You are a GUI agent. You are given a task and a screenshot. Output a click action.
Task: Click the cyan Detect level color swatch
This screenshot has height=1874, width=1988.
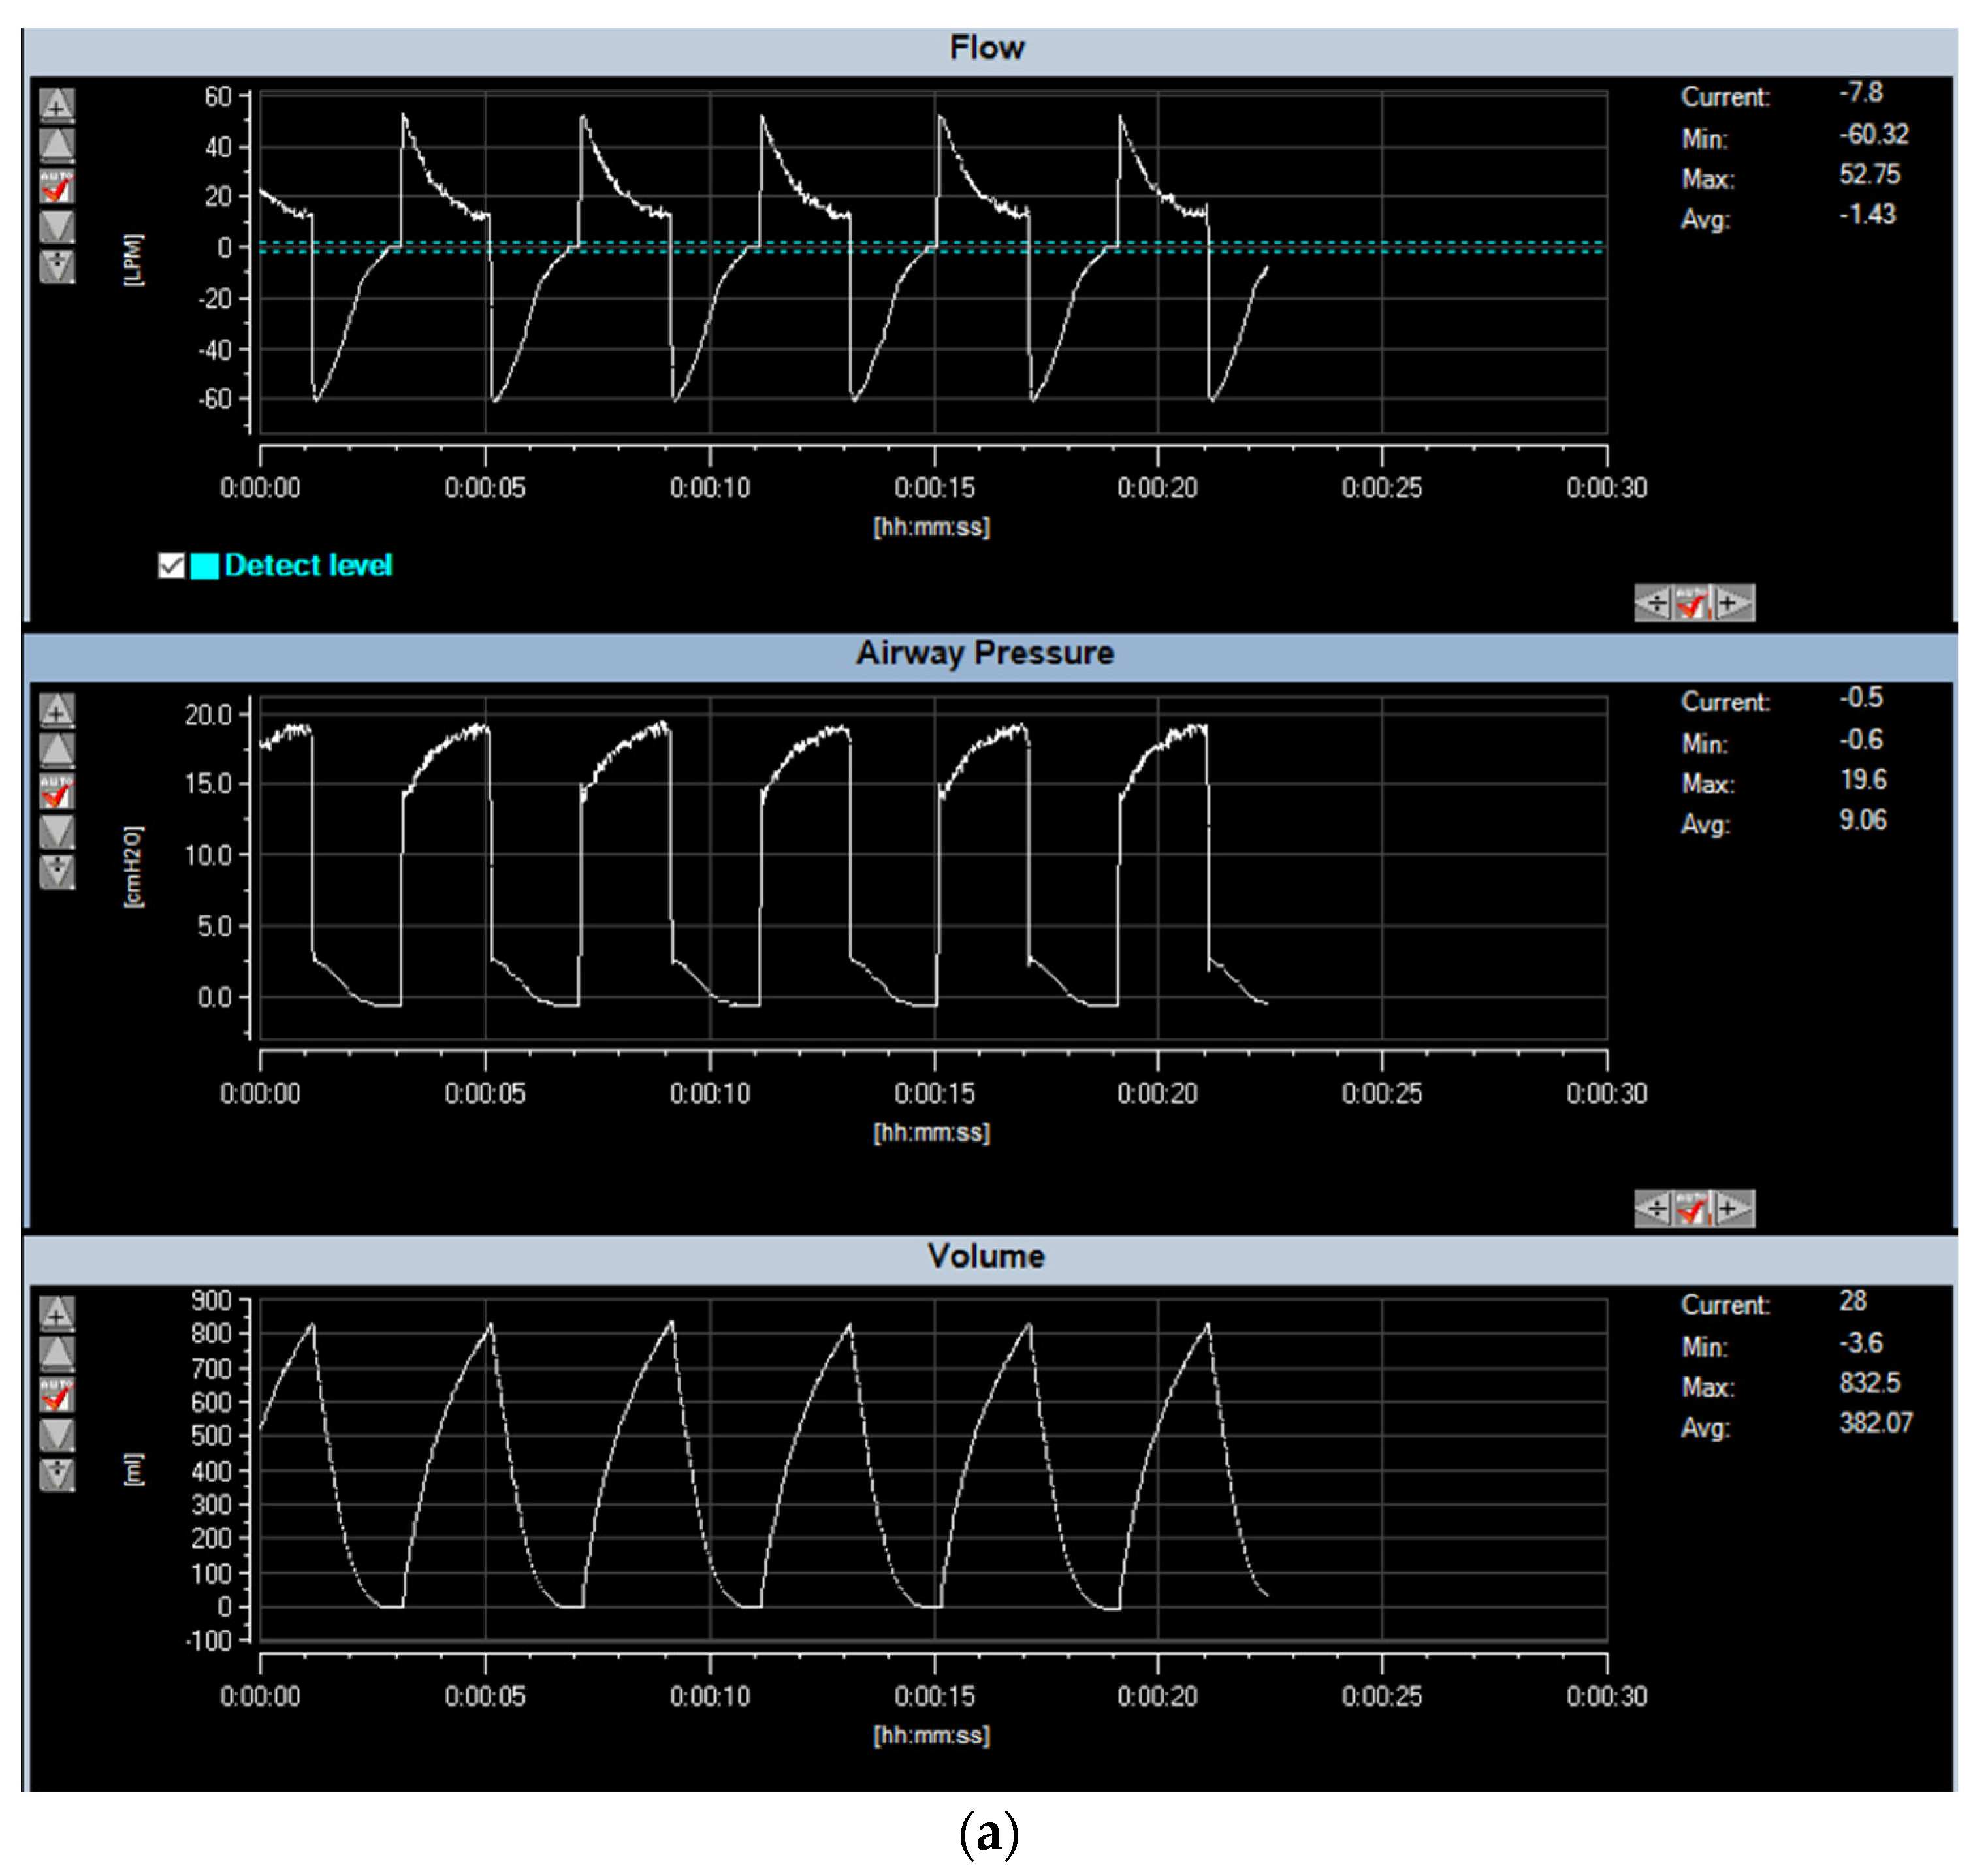tap(204, 566)
